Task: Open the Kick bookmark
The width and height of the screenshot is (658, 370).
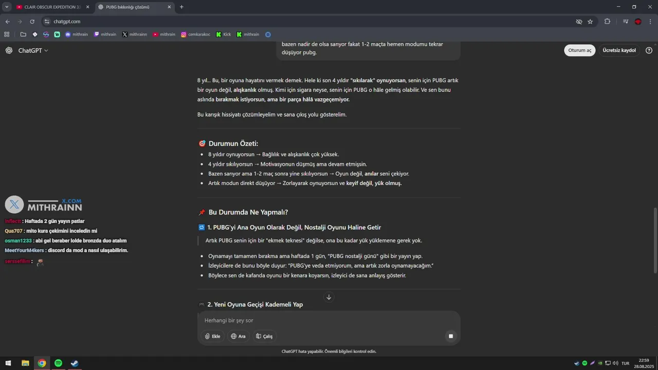Action: 224,34
